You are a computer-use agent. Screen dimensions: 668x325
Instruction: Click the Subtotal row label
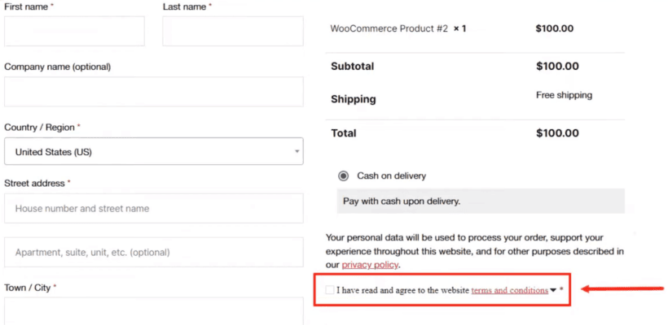(352, 67)
